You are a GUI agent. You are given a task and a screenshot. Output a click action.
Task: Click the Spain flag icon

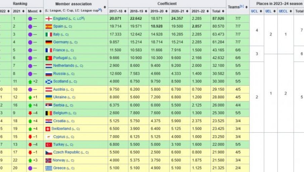coord(49,26)
